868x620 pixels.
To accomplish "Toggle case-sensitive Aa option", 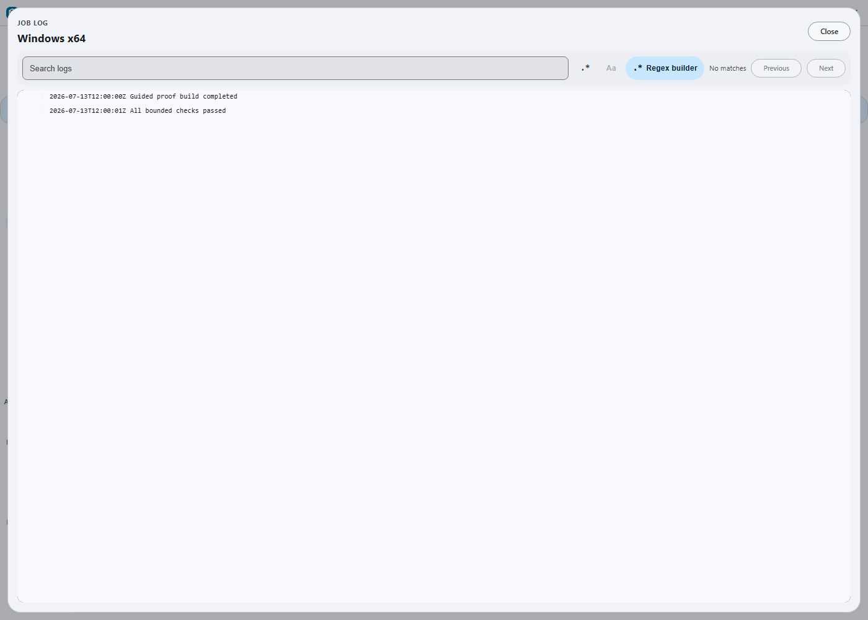I will (611, 68).
